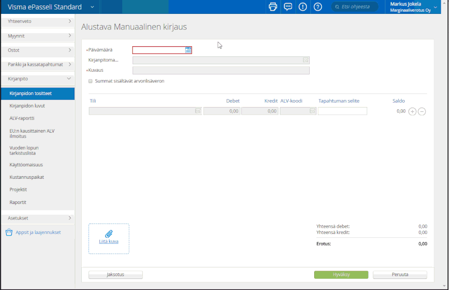The height and width of the screenshot is (290, 449).
Task: Click the Yhteensä kredit label
Action: tap(333, 232)
